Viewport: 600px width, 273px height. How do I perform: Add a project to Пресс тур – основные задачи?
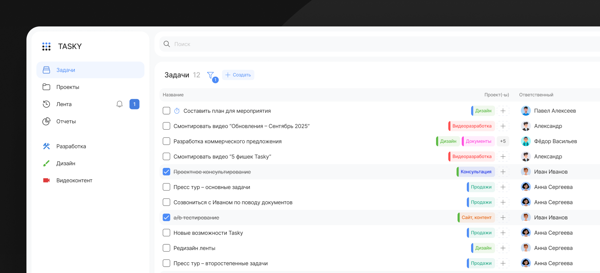[503, 187]
